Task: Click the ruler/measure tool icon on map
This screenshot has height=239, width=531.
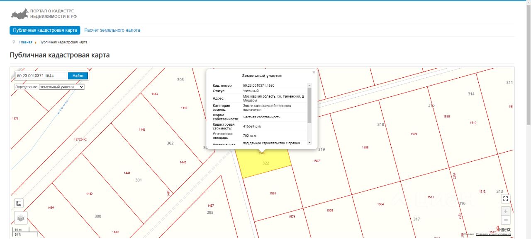Action: point(19,203)
